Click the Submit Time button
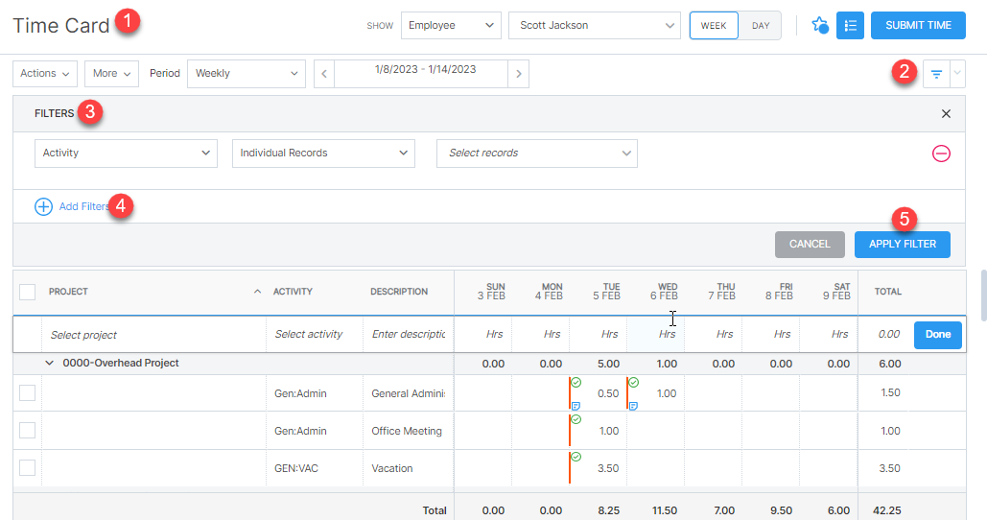Viewport: 987px width, 520px height. pyautogui.click(x=918, y=26)
